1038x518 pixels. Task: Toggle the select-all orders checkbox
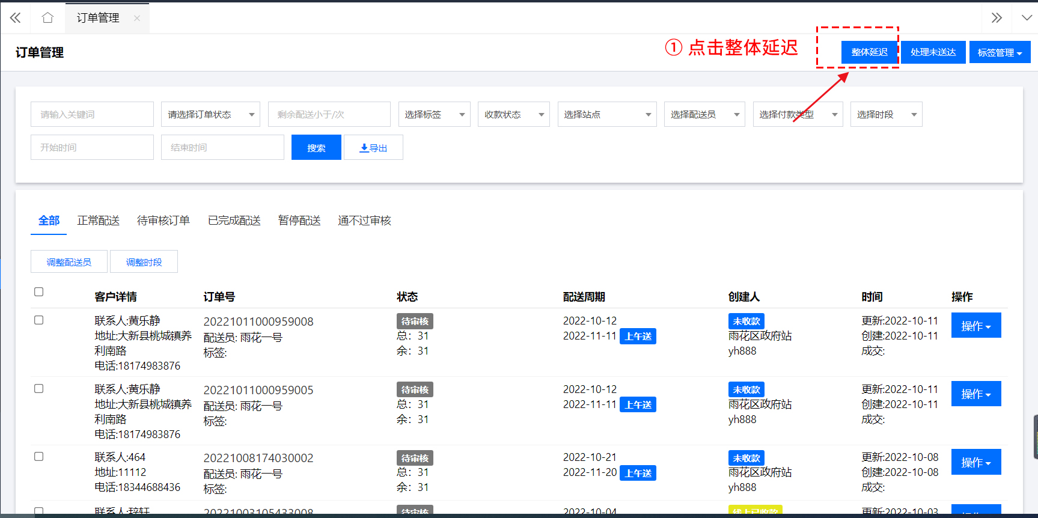tap(39, 292)
